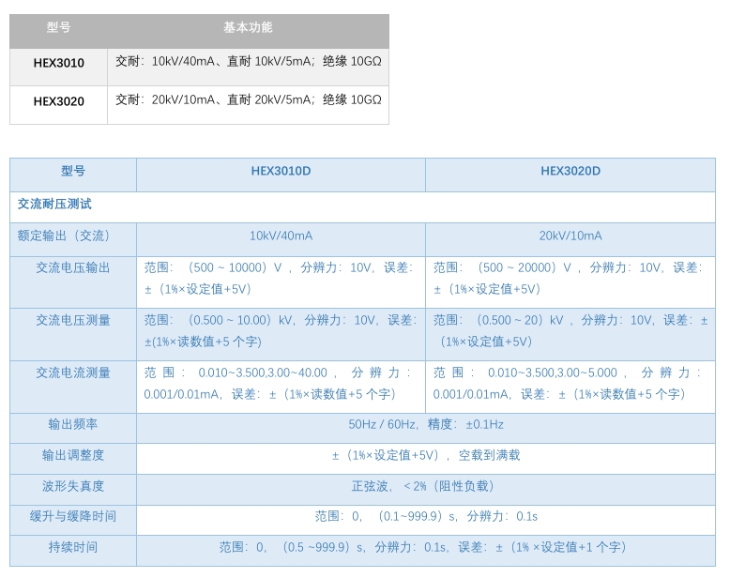This screenshot has width=730, height=578.
Task: Click the 输出频率 row label
Action: coord(73,425)
